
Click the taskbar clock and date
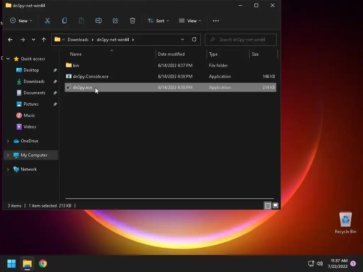338,263
